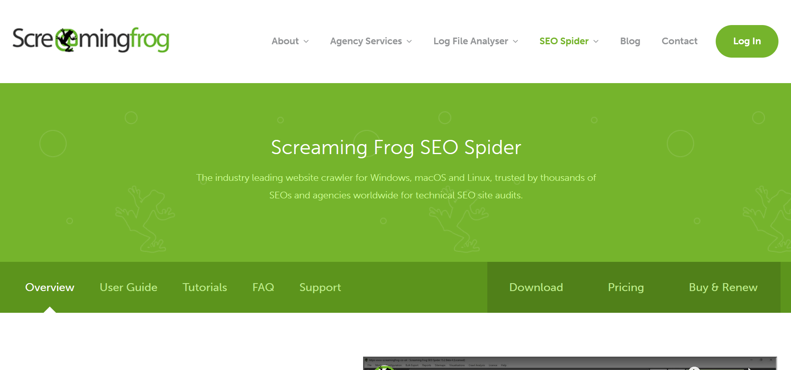Image resolution: width=791 pixels, height=370 pixels.
Task: Open the Contact page
Action: [x=679, y=41]
